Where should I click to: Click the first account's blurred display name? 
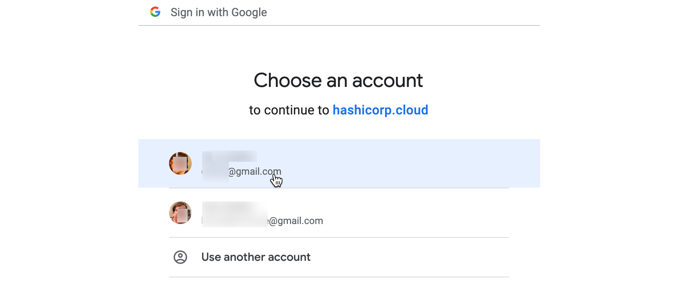[229, 156]
